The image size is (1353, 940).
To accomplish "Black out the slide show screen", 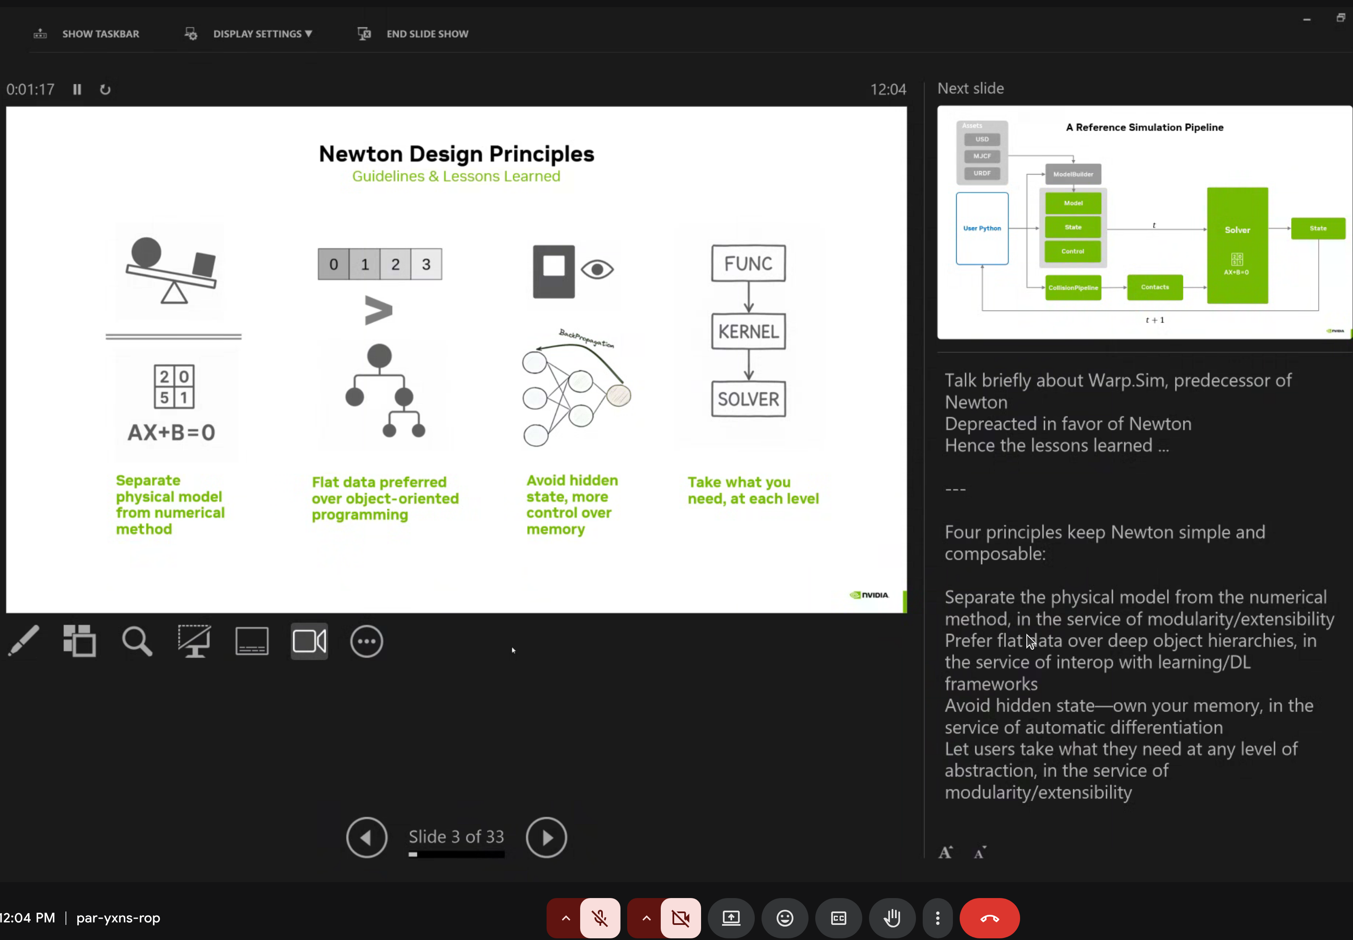I will (x=194, y=641).
